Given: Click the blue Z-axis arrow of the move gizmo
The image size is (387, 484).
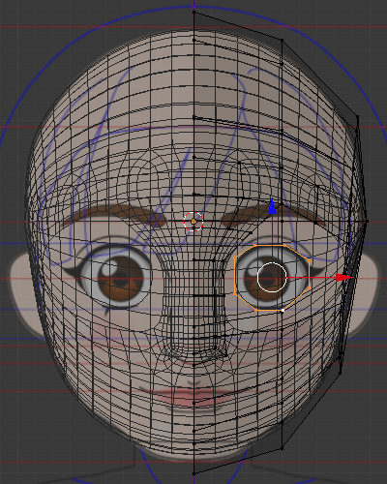Looking at the screenshot, I should coord(273,206).
